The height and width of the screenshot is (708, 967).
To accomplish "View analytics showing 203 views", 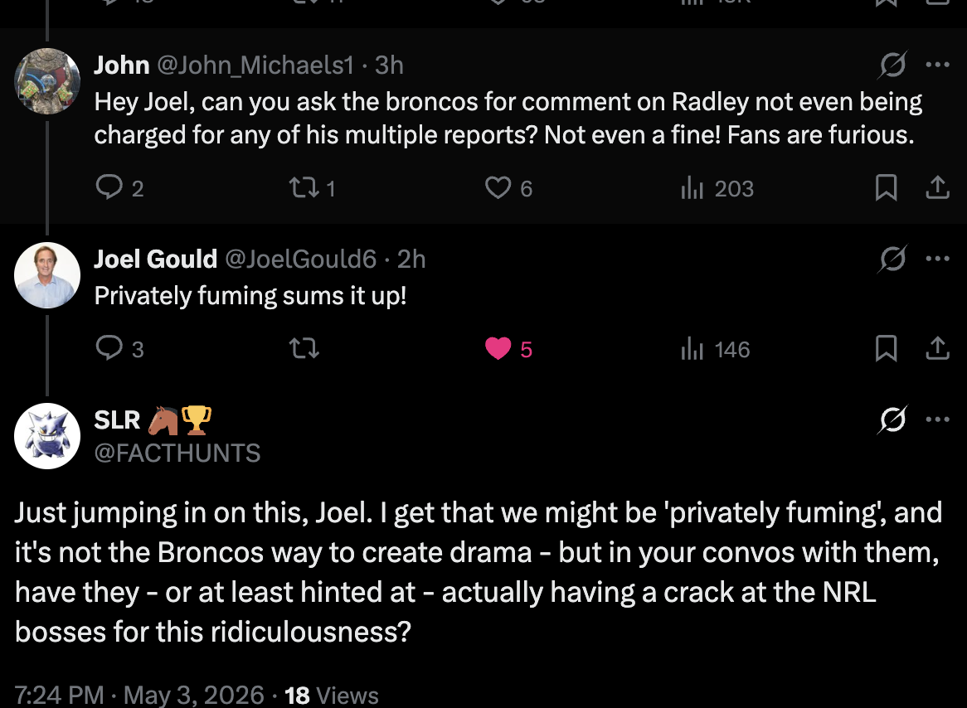I will pyautogui.click(x=717, y=188).
